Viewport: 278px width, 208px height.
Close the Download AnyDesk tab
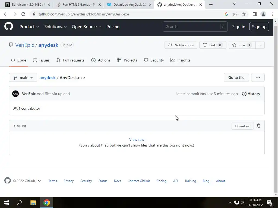150,5
